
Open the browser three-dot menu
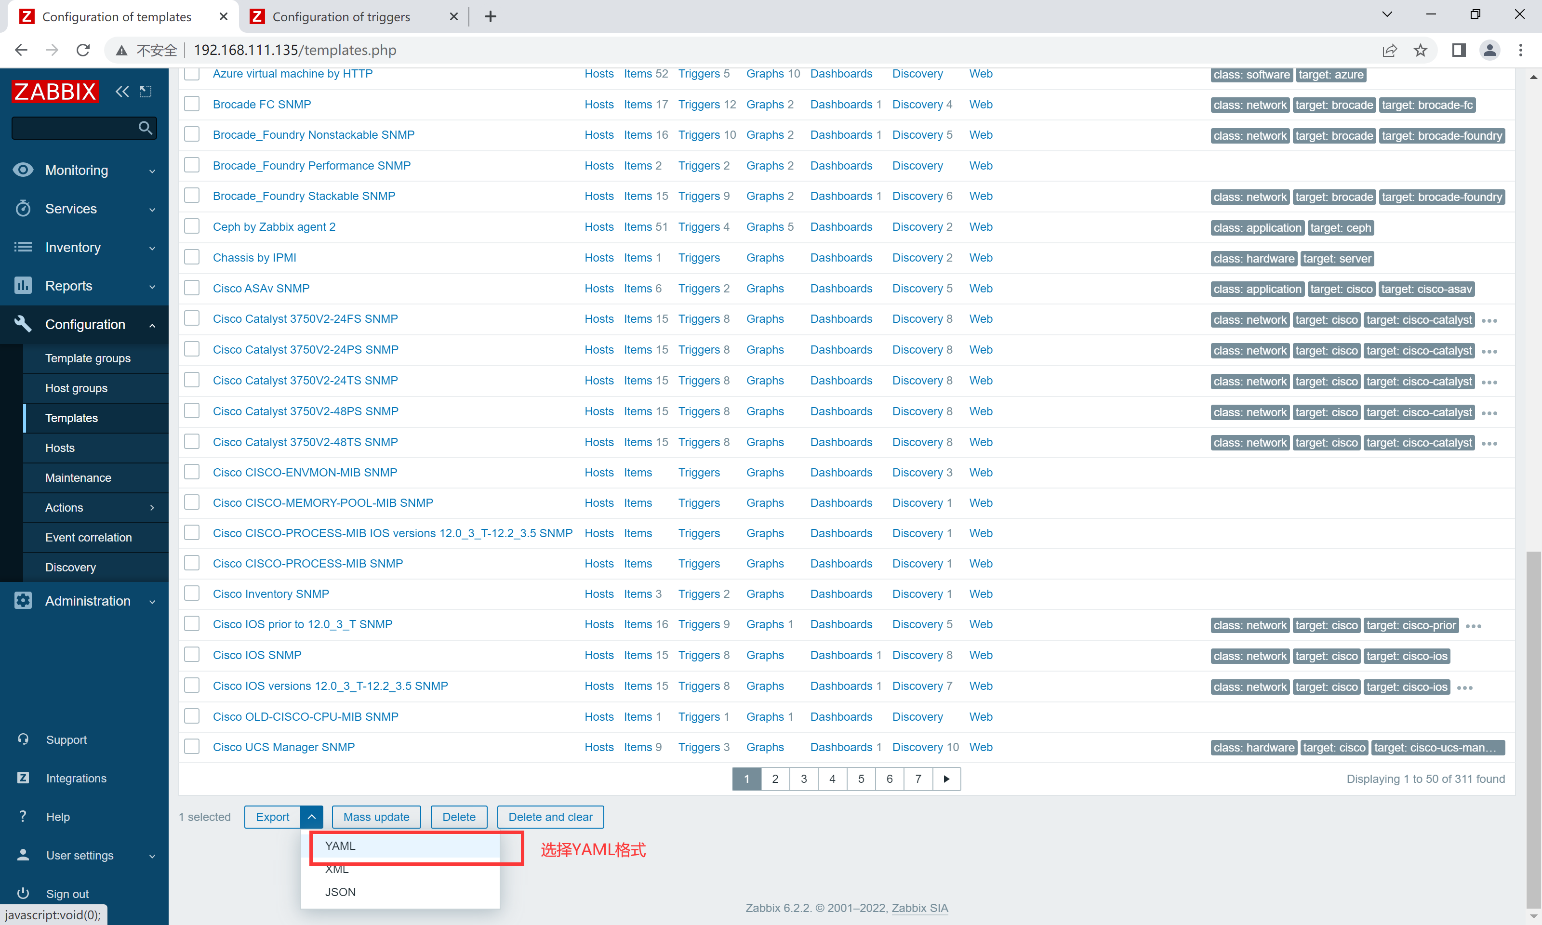point(1521,50)
